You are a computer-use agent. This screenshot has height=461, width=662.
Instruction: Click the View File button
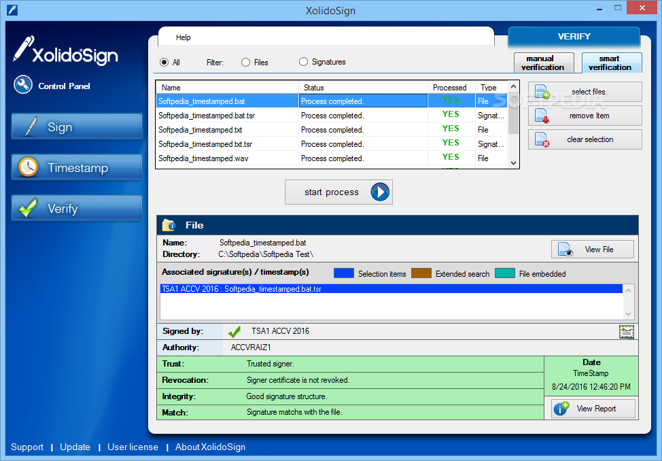pyautogui.click(x=593, y=250)
